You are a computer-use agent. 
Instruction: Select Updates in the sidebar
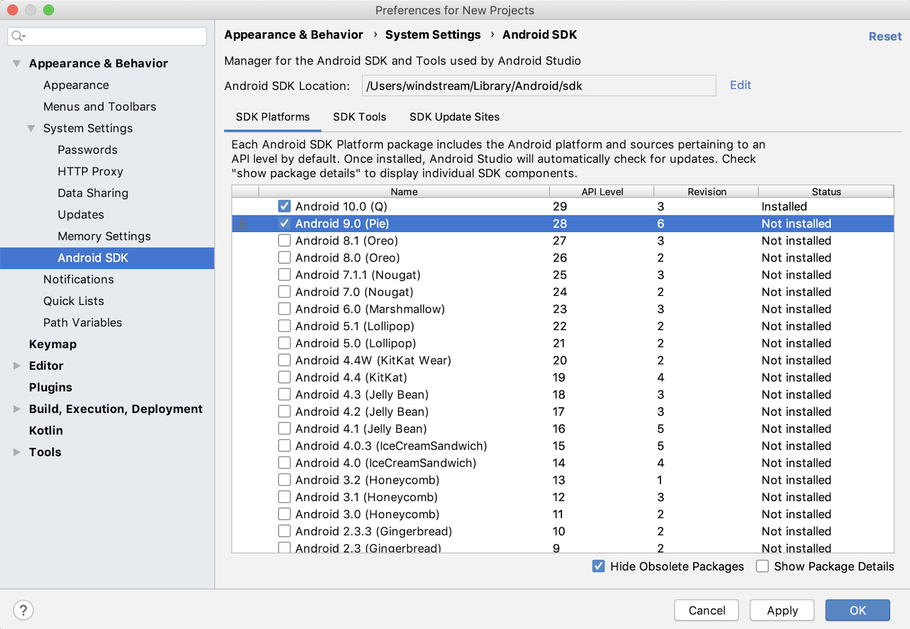point(81,215)
